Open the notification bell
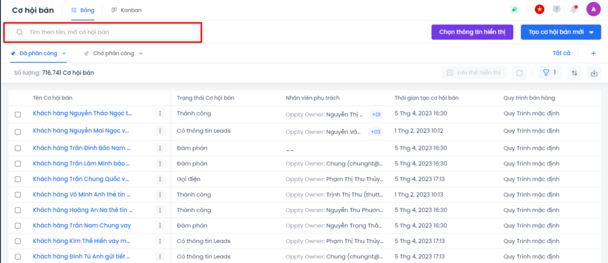 [574, 9]
